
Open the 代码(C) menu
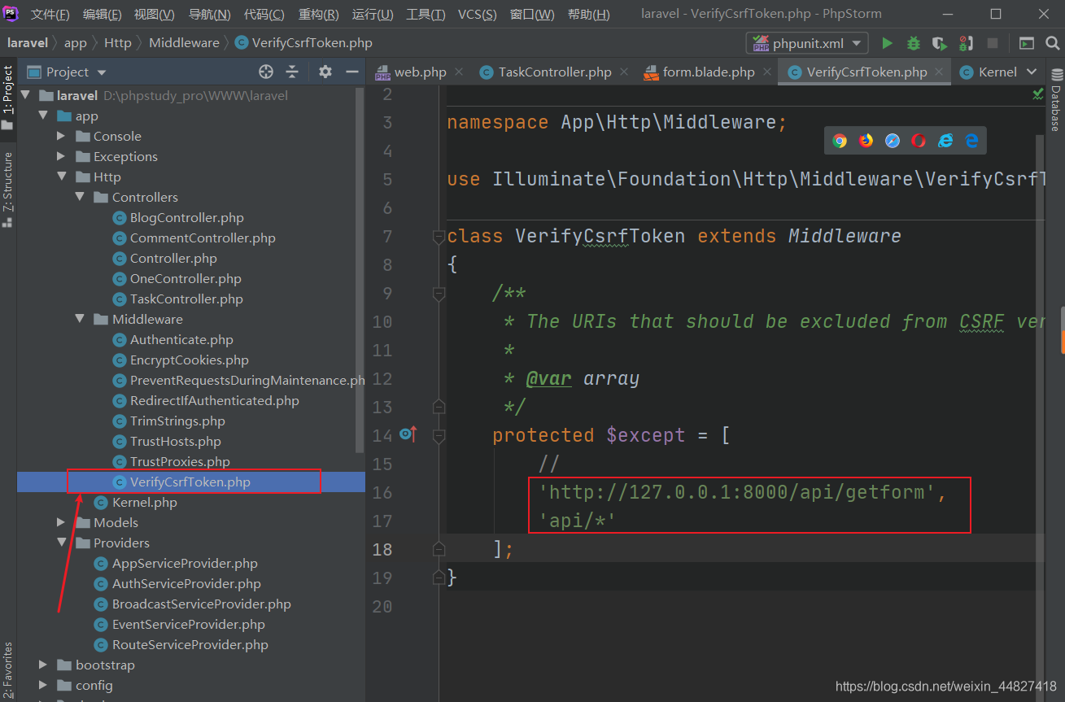(x=264, y=14)
